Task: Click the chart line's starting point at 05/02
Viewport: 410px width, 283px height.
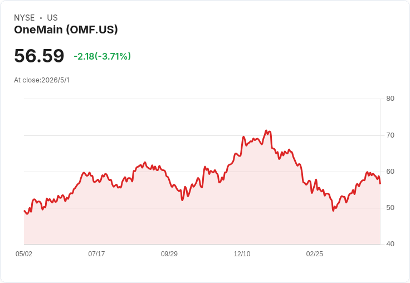Action: (x=24, y=211)
